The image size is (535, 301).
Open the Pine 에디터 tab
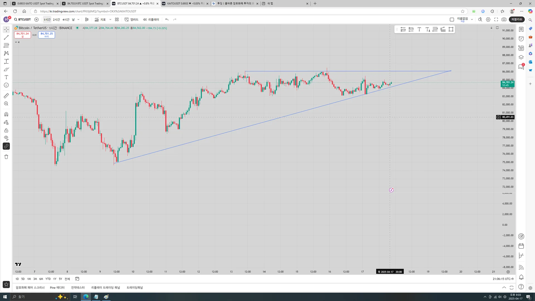57,288
